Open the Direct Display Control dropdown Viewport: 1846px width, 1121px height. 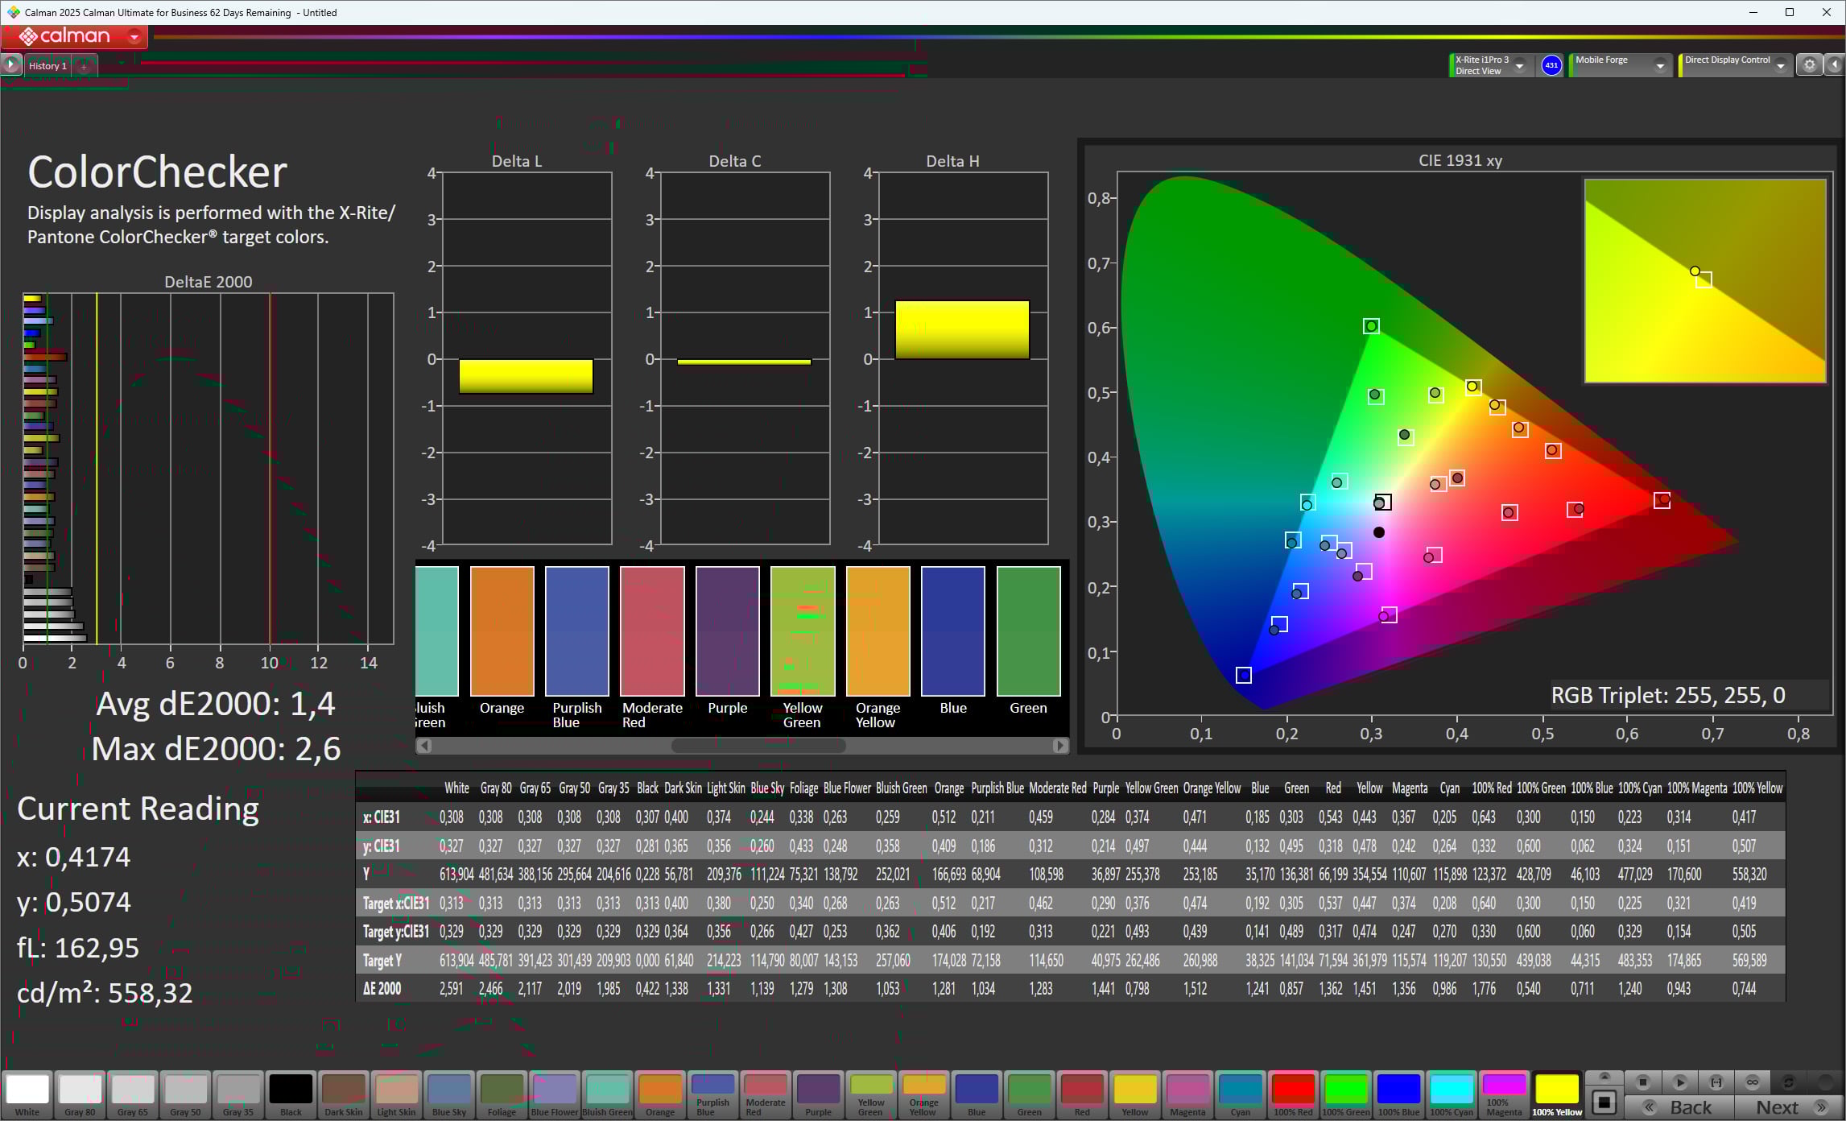(x=1781, y=66)
